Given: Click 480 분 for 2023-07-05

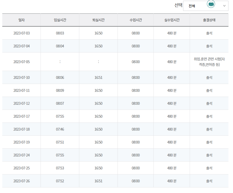Looking at the screenshot, I should tap(172, 62).
